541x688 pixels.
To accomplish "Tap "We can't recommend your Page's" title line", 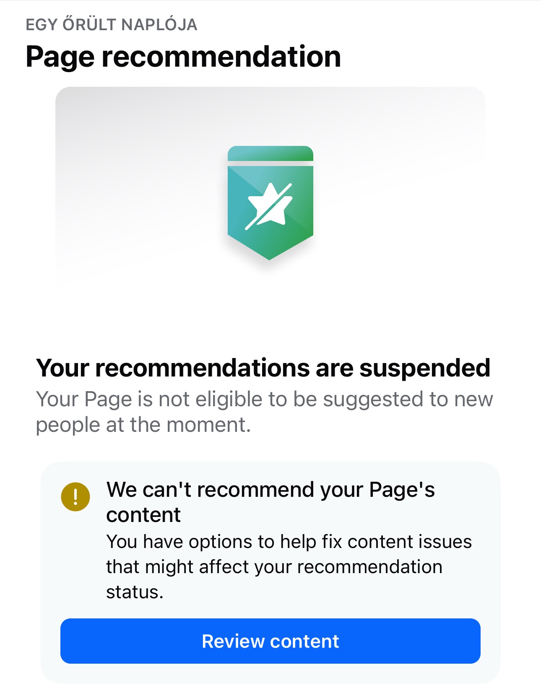I will [270, 490].
